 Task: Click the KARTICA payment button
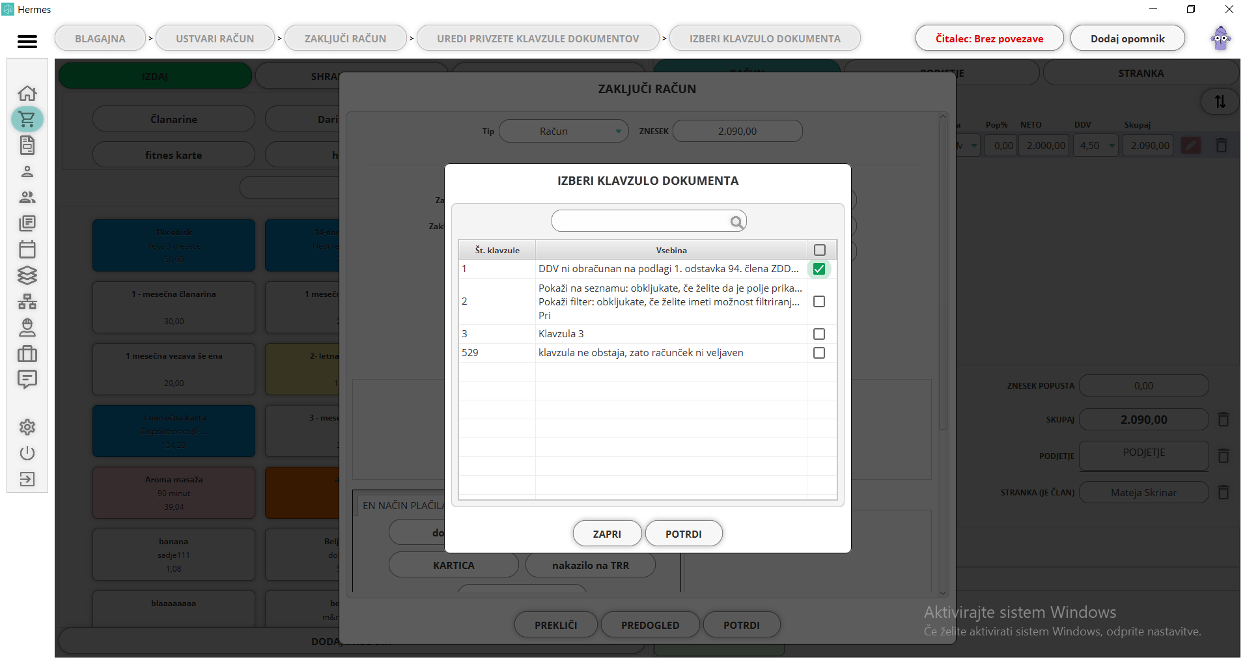454,565
